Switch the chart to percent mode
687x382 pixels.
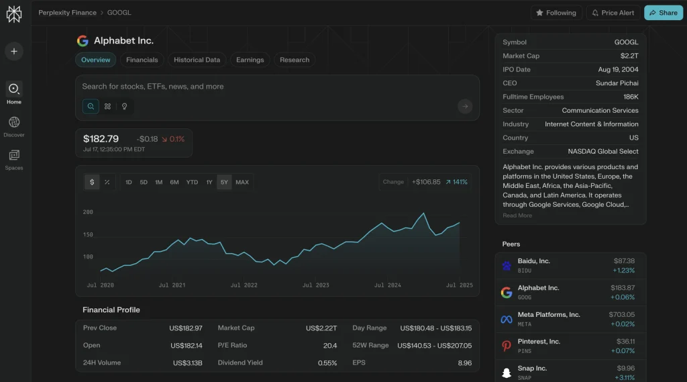tap(107, 182)
